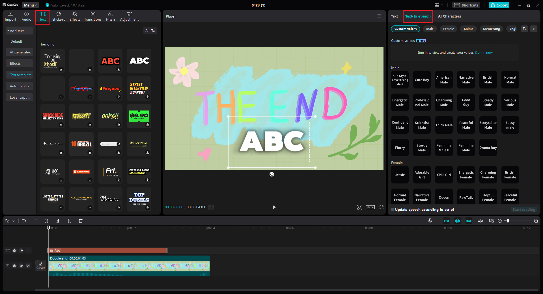This screenshot has height=294, width=543.
Task: Select the SUBSCRIBE bell notification template
Action: coord(53,116)
